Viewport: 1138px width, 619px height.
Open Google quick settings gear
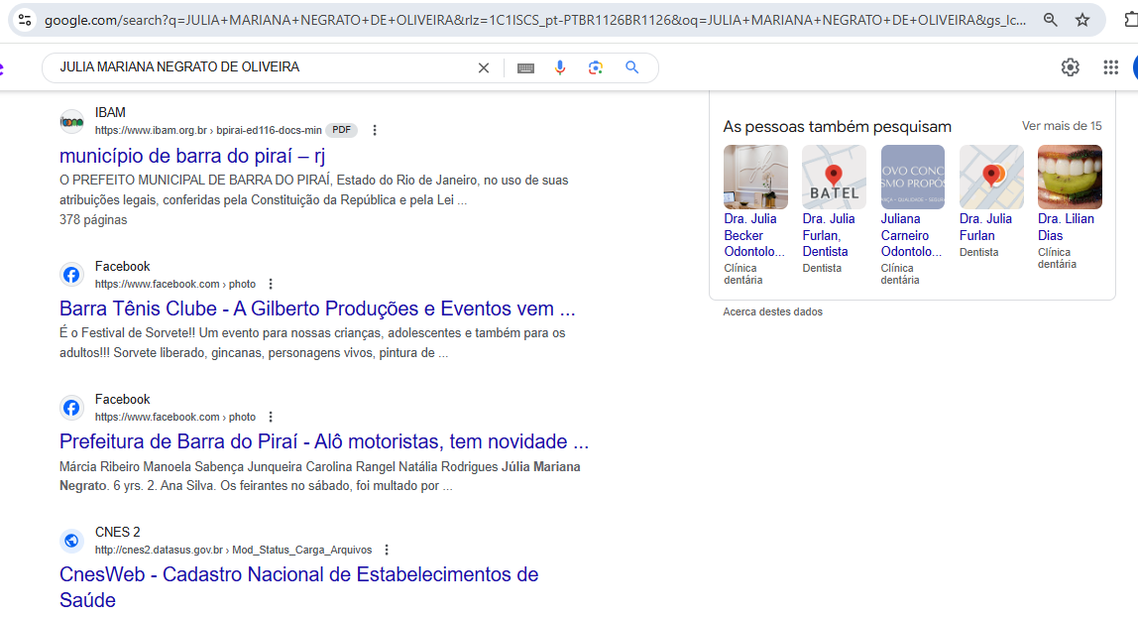pos(1070,67)
